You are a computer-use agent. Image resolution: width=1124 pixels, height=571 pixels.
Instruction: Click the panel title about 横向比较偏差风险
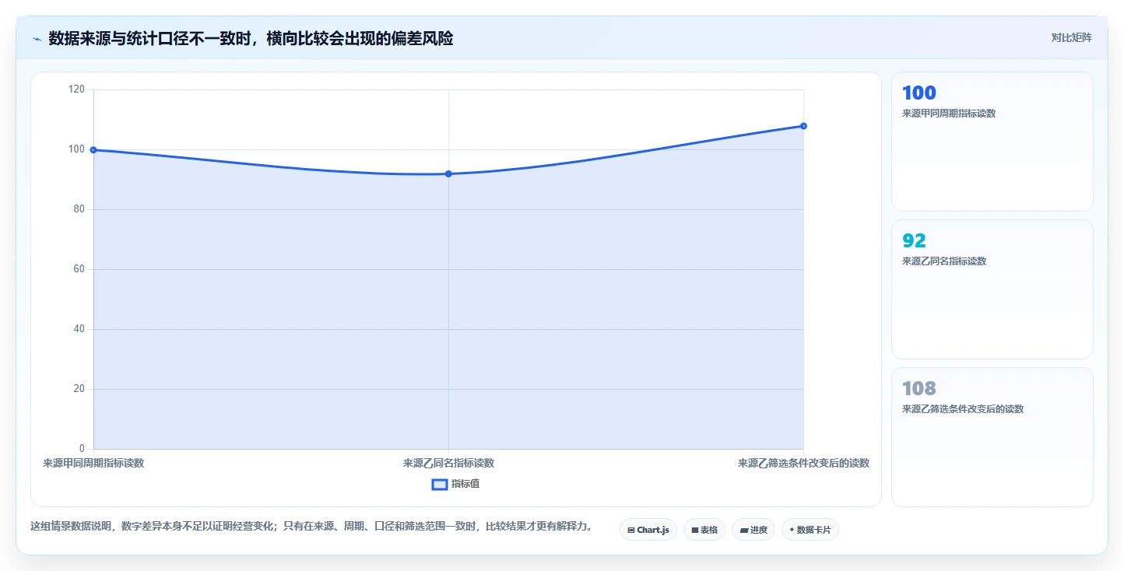coord(251,38)
